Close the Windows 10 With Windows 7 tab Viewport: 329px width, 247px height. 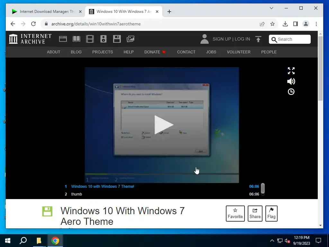click(x=157, y=12)
